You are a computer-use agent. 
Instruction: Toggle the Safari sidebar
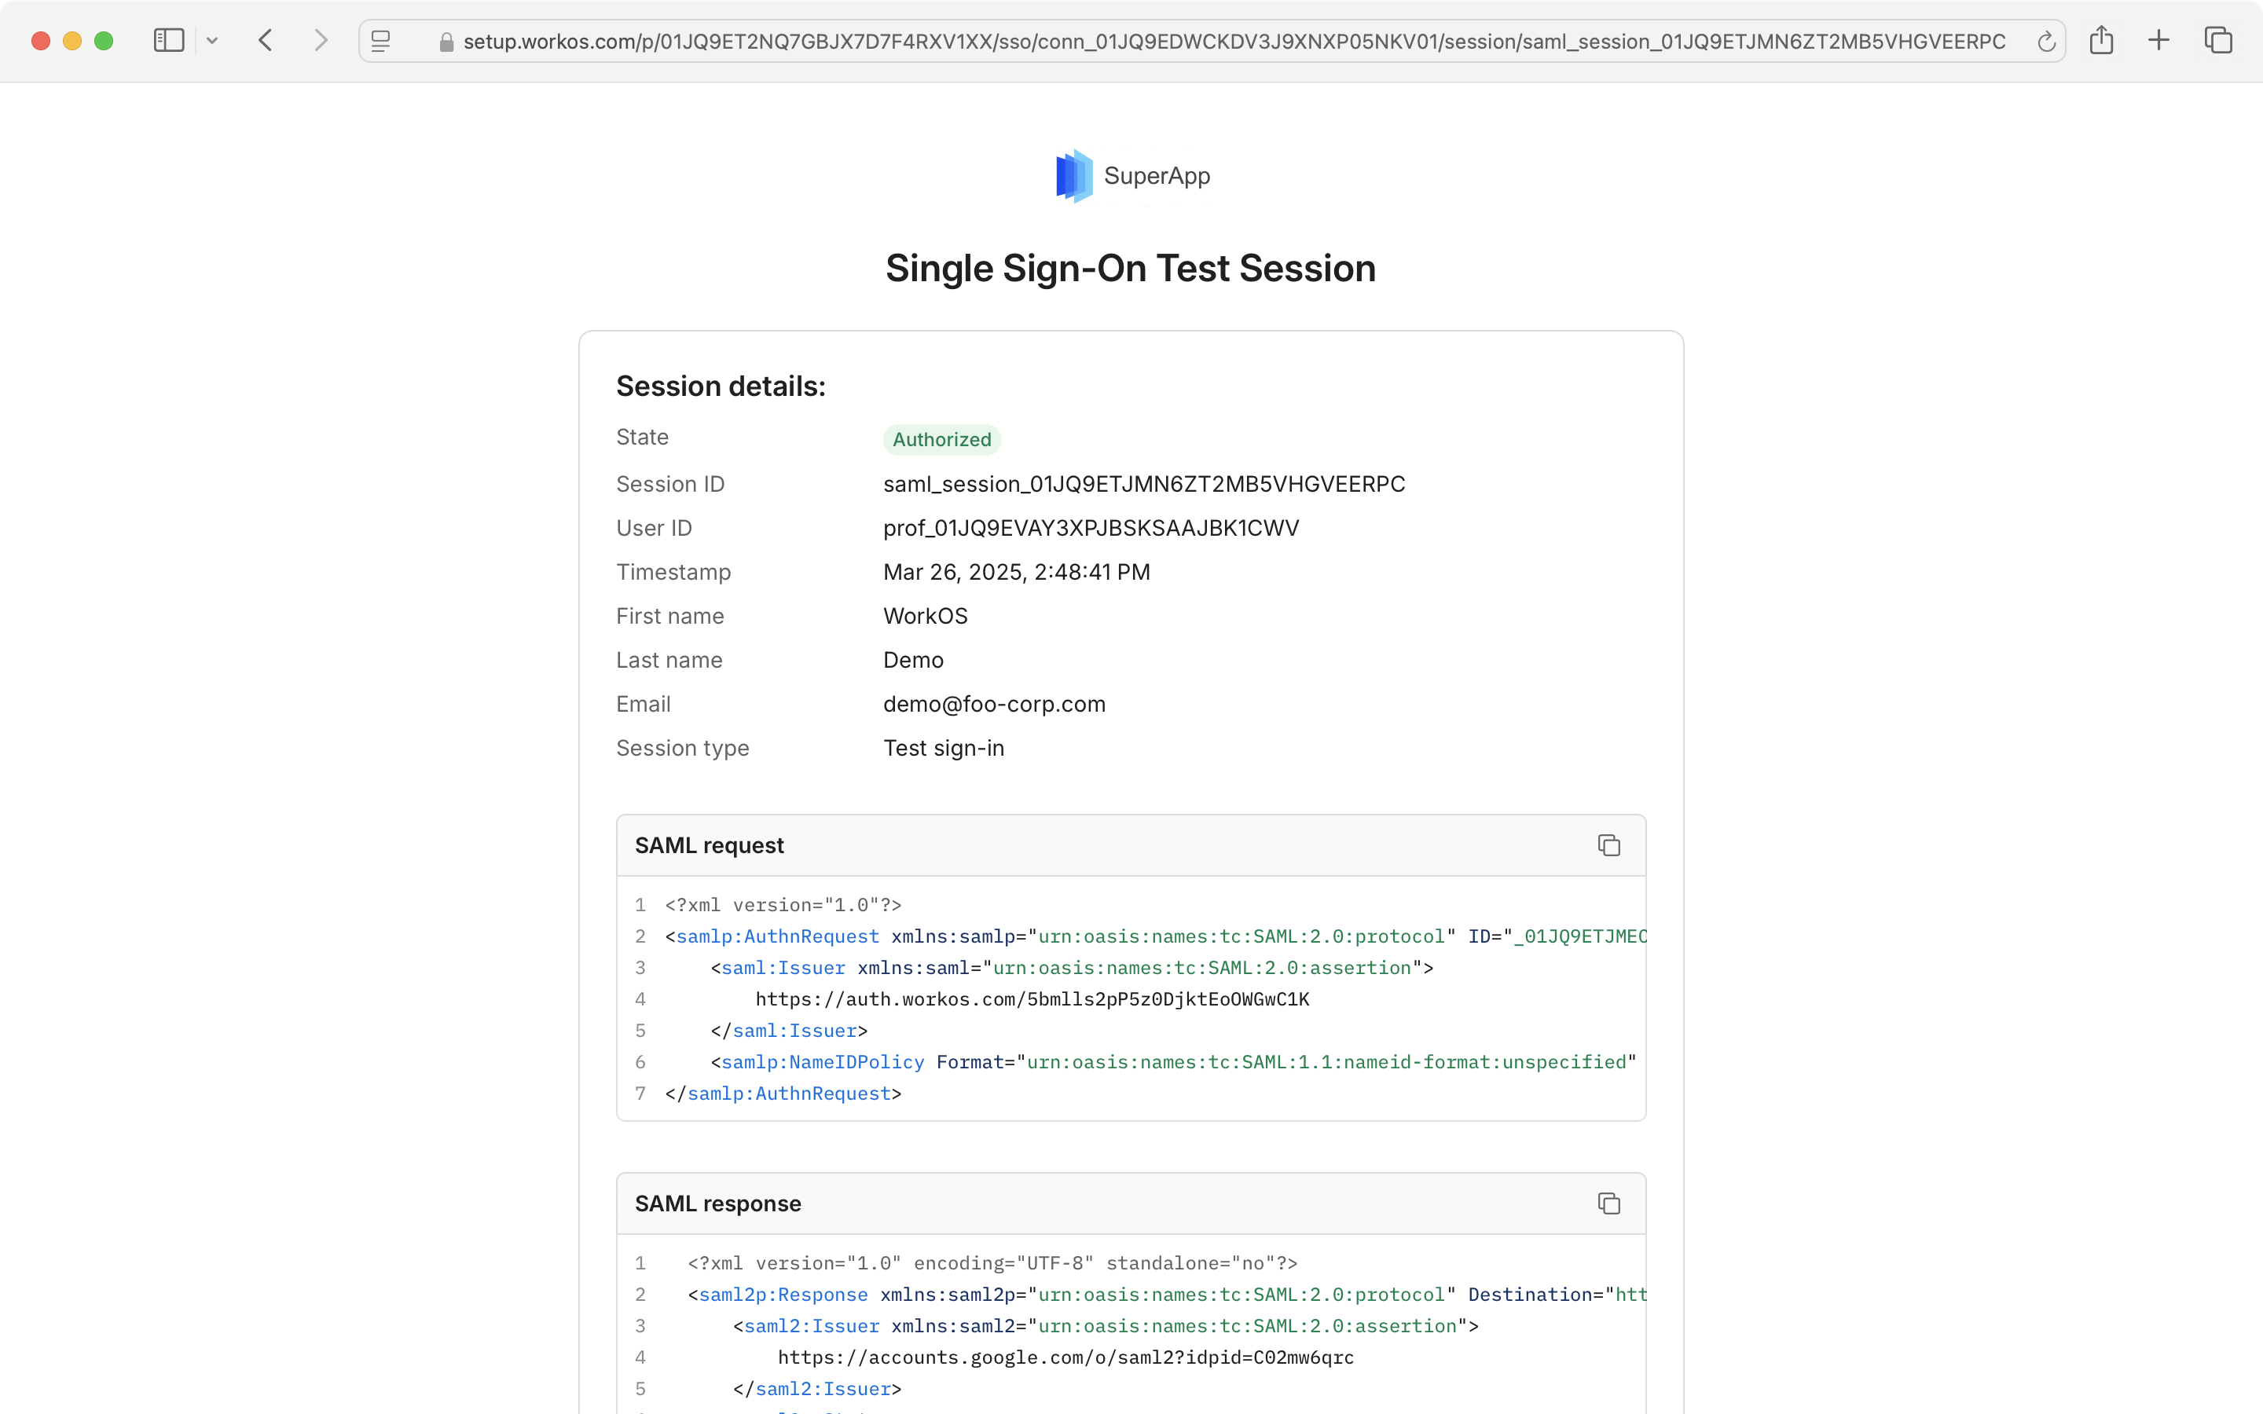pyautogui.click(x=168, y=41)
